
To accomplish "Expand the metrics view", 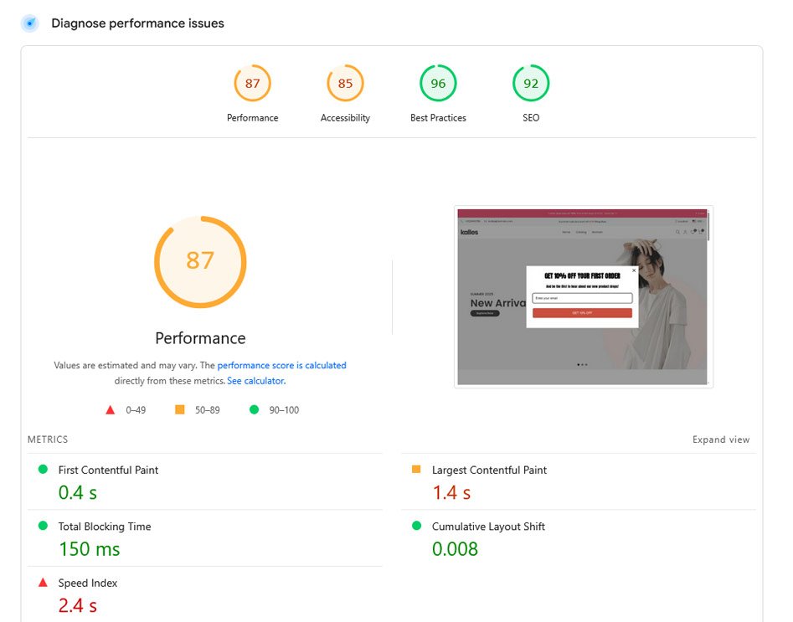I will pyautogui.click(x=721, y=440).
